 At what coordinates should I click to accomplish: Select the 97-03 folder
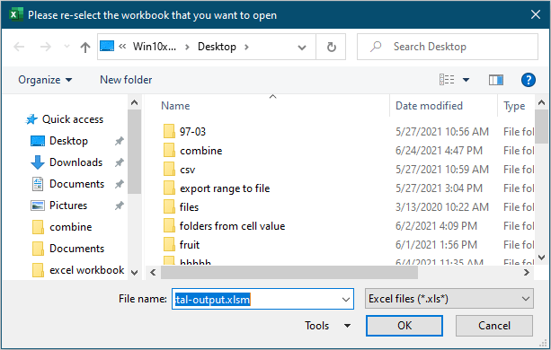click(192, 132)
